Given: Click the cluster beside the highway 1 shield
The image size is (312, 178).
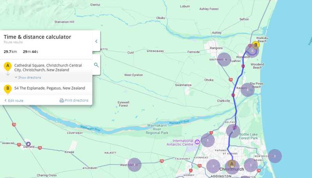Looking at the screenshot, I should click(208, 140).
